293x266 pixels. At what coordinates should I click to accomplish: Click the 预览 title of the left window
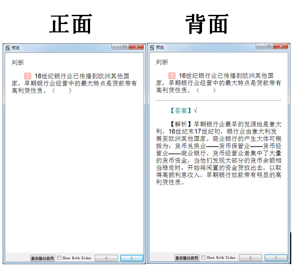(15, 48)
